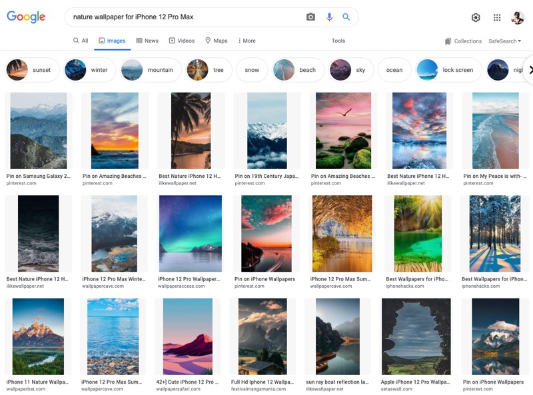Image resolution: width=533 pixels, height=395 pixels.
Task: Open Cute iPhone 12 Pro pink desert thumbnail
Action: click(188, 336)
